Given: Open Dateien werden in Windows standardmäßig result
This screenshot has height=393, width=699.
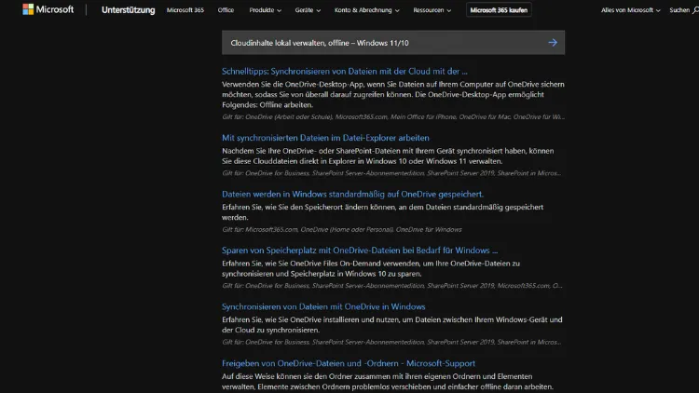Looking at the screenshot, I should (352, 195).
